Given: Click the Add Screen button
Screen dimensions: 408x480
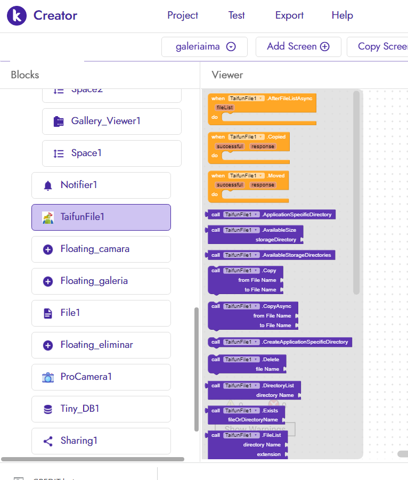Looking at the screenshot, I should [x=298, y=47].
